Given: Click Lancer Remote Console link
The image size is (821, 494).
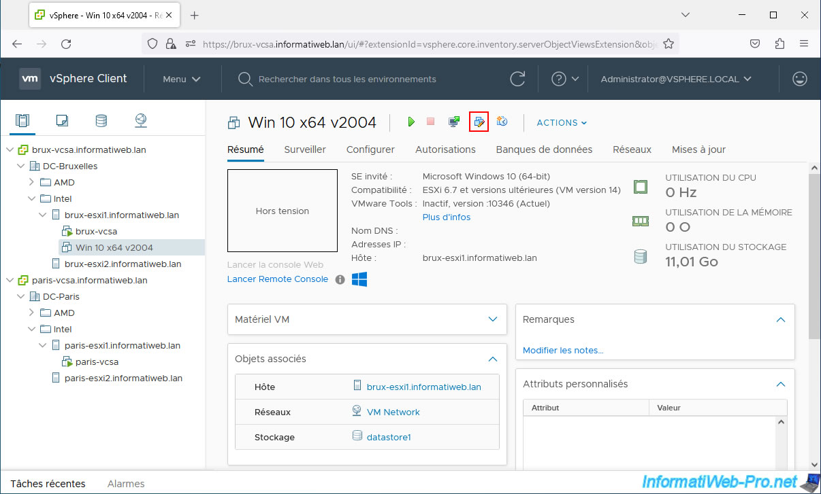Looking at the screenshot, I should tap(278, 279).
